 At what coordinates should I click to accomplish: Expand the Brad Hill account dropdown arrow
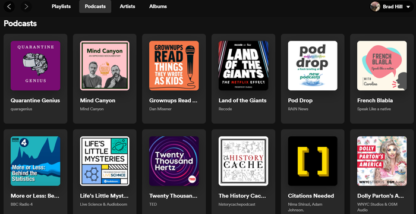[x=408, y=7]
